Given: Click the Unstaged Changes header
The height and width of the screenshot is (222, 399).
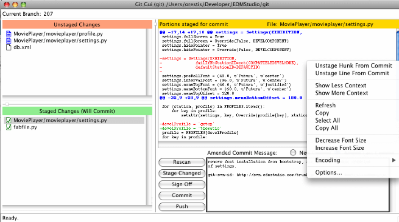Looking at the screenshot, I should point(77,25).
